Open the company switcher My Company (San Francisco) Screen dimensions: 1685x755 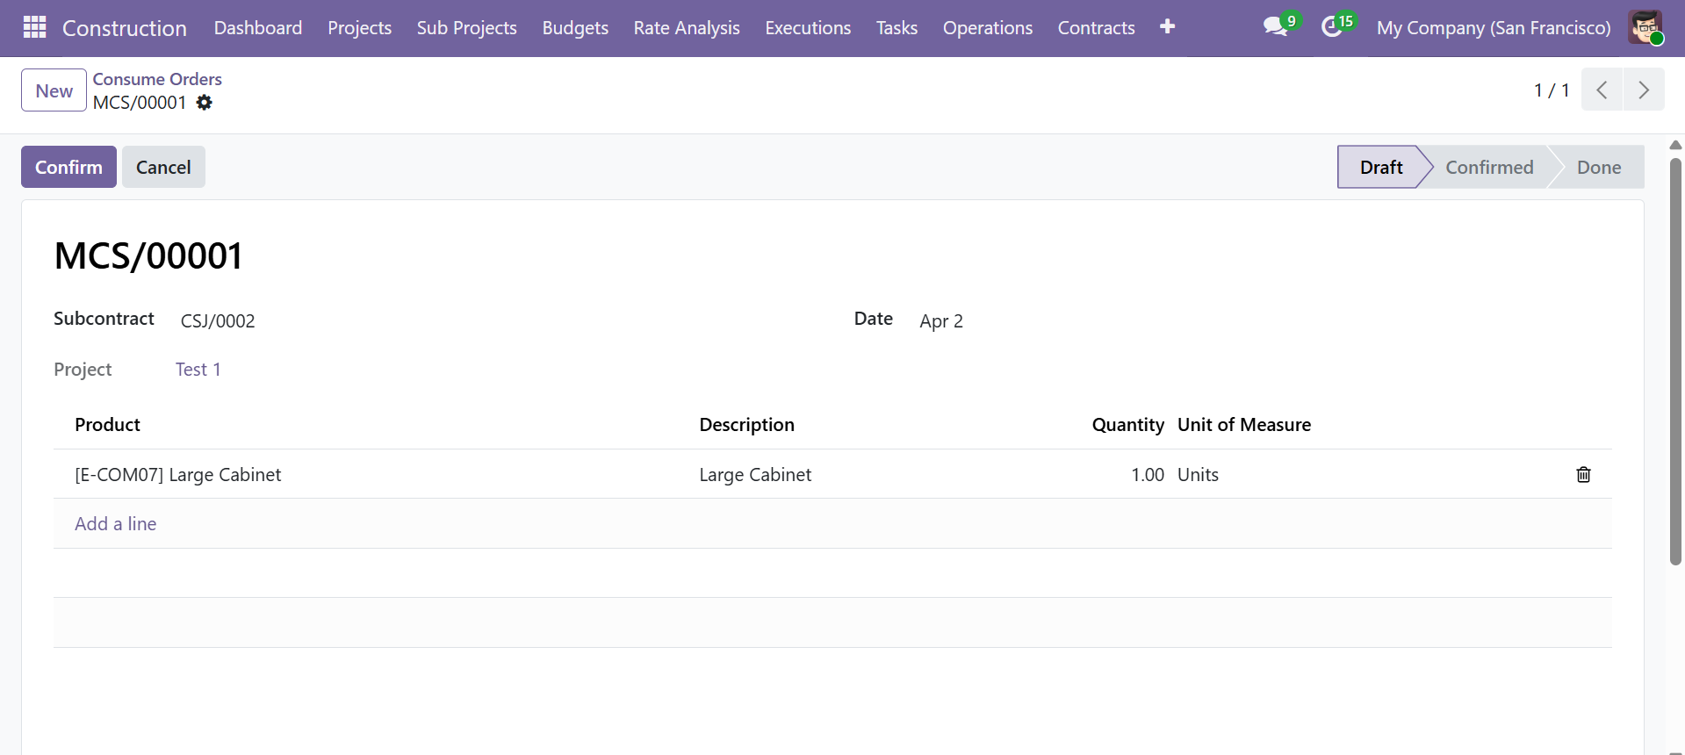point(1493,28)
